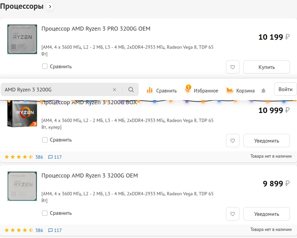Clear the search query with the X icon
This screenshot has height=238, width=297.
pos(114,90)
